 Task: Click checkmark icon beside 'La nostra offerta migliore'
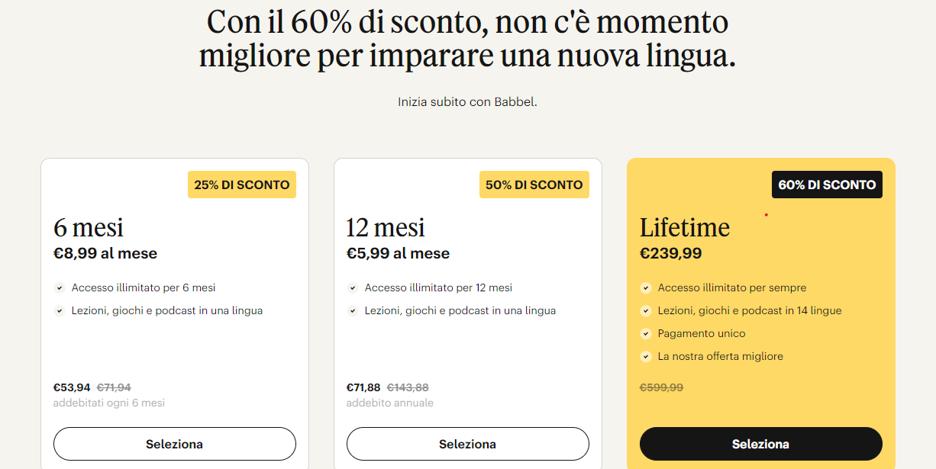click(x=646, y=357)
